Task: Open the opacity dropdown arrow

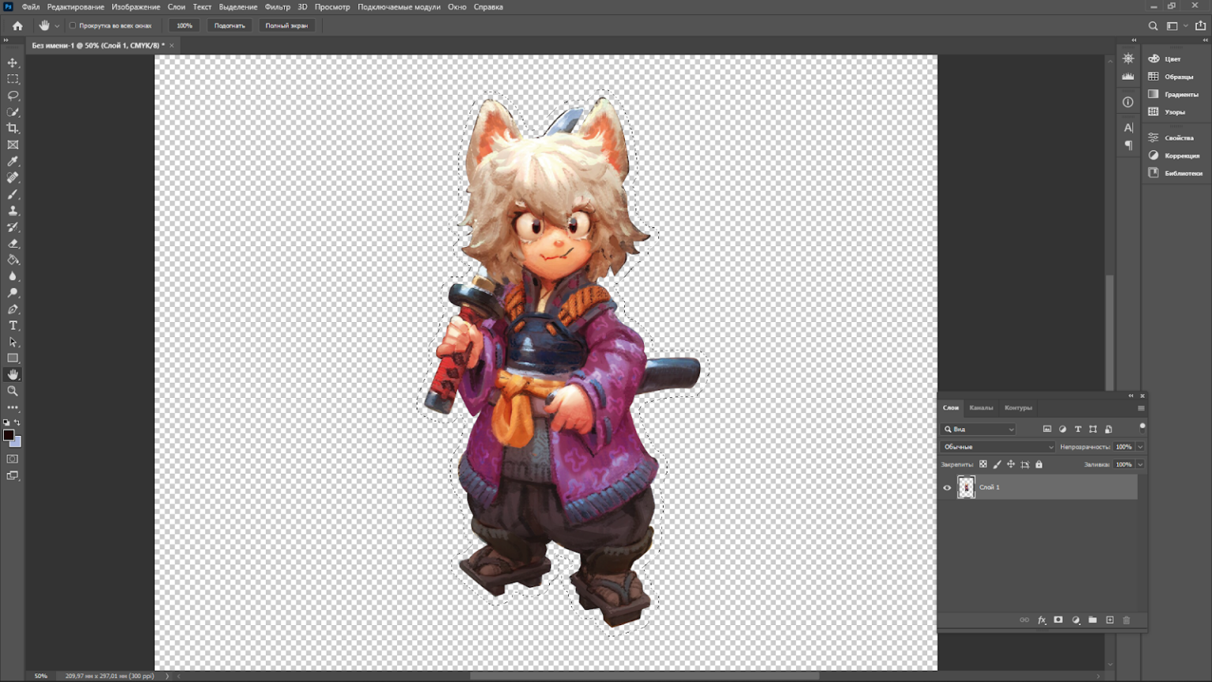Action: (x=1140, y=447)
